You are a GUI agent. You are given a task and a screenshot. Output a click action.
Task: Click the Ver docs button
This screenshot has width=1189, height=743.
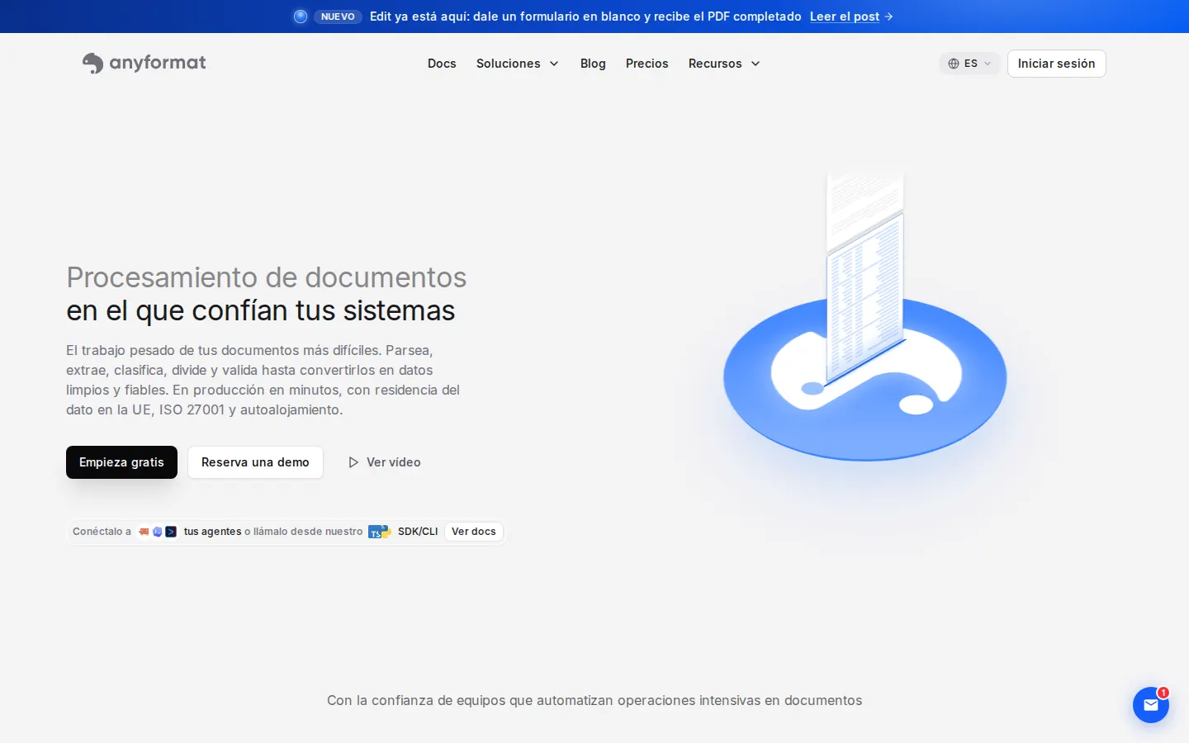[474, 532]
